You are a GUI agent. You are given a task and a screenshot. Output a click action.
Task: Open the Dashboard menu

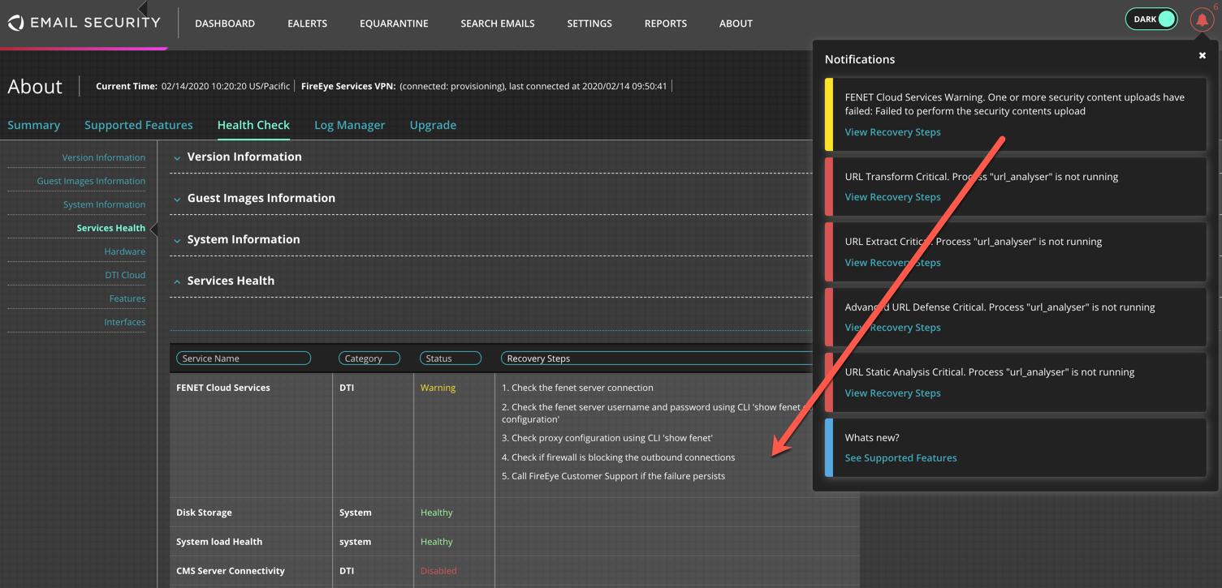click(x=225, y=24)
